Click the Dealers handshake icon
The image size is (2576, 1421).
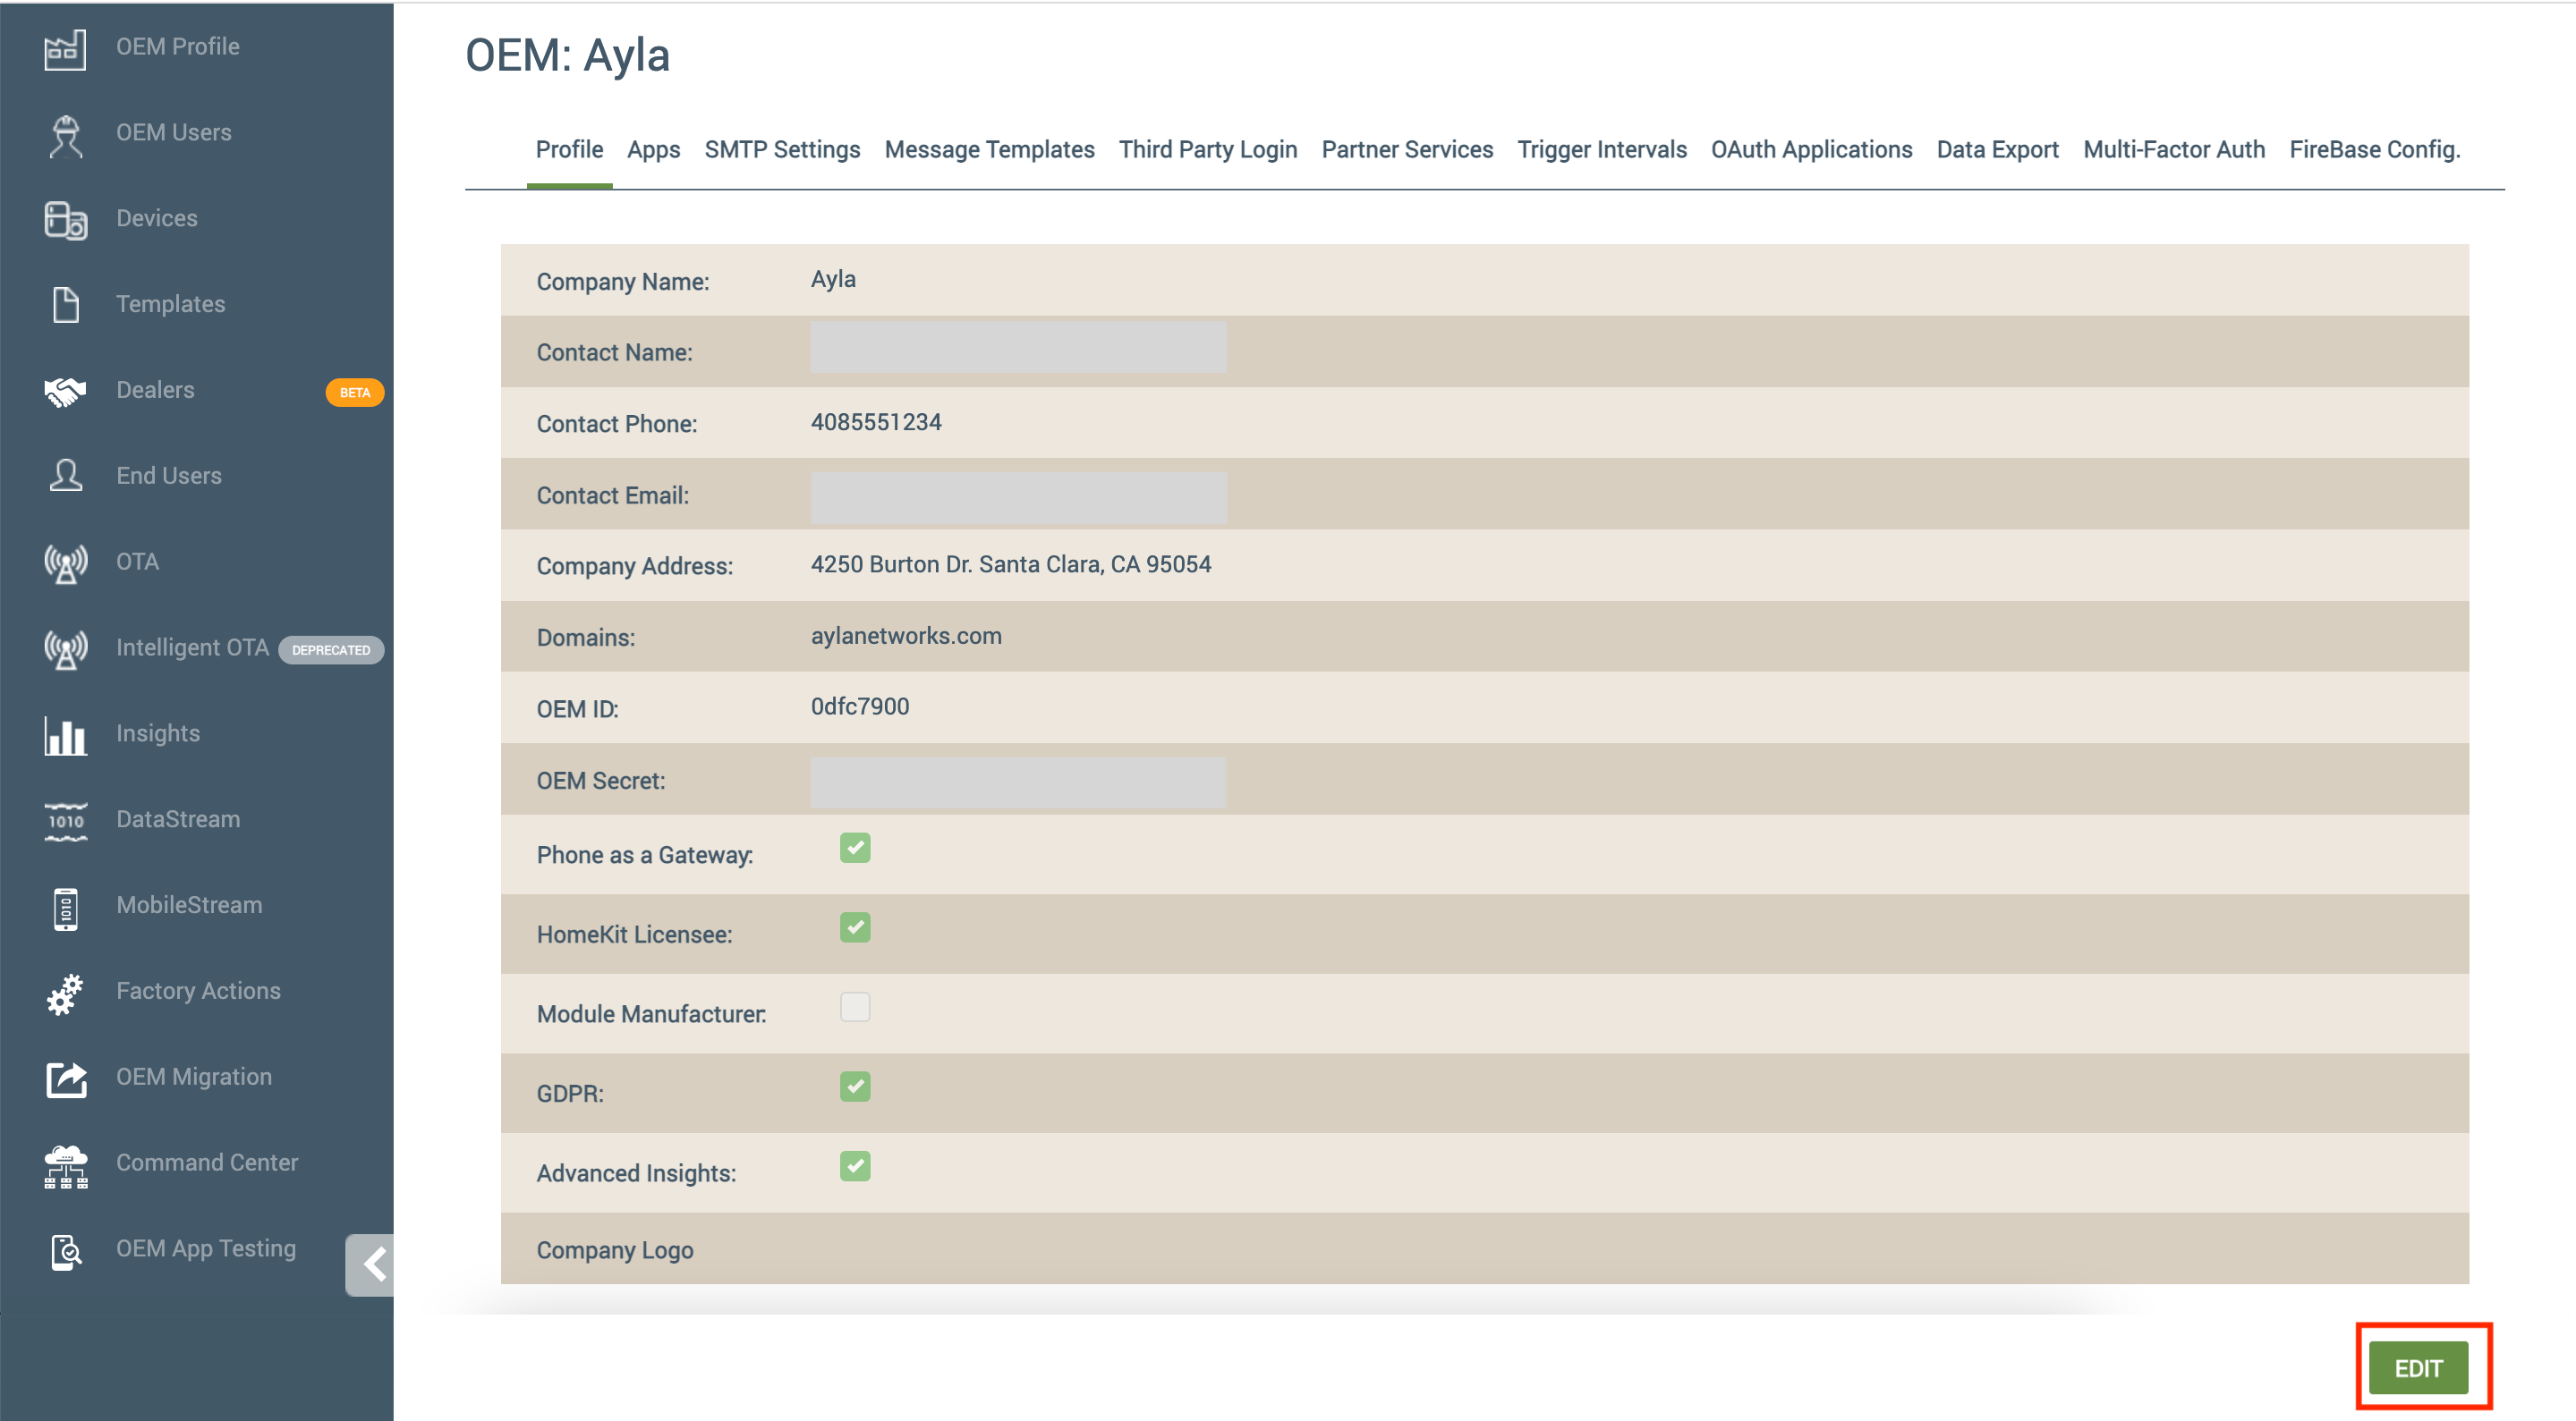click(65, 391)
